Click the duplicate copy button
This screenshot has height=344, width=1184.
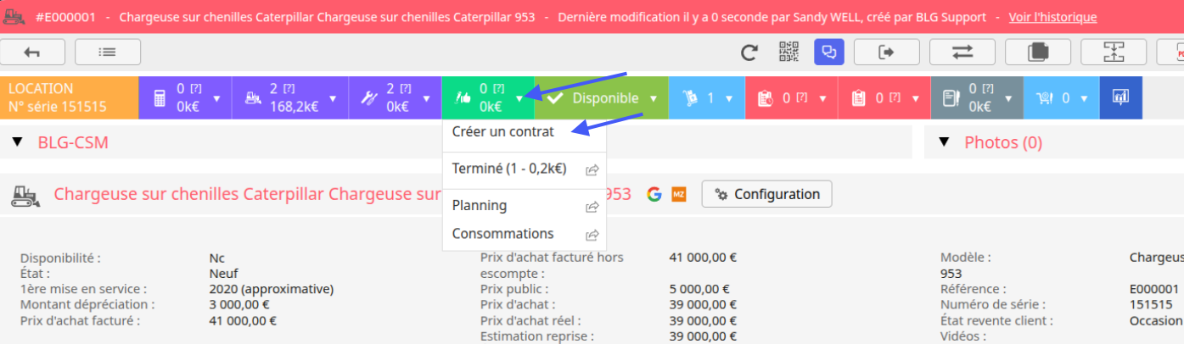(x=1037, y=53)
